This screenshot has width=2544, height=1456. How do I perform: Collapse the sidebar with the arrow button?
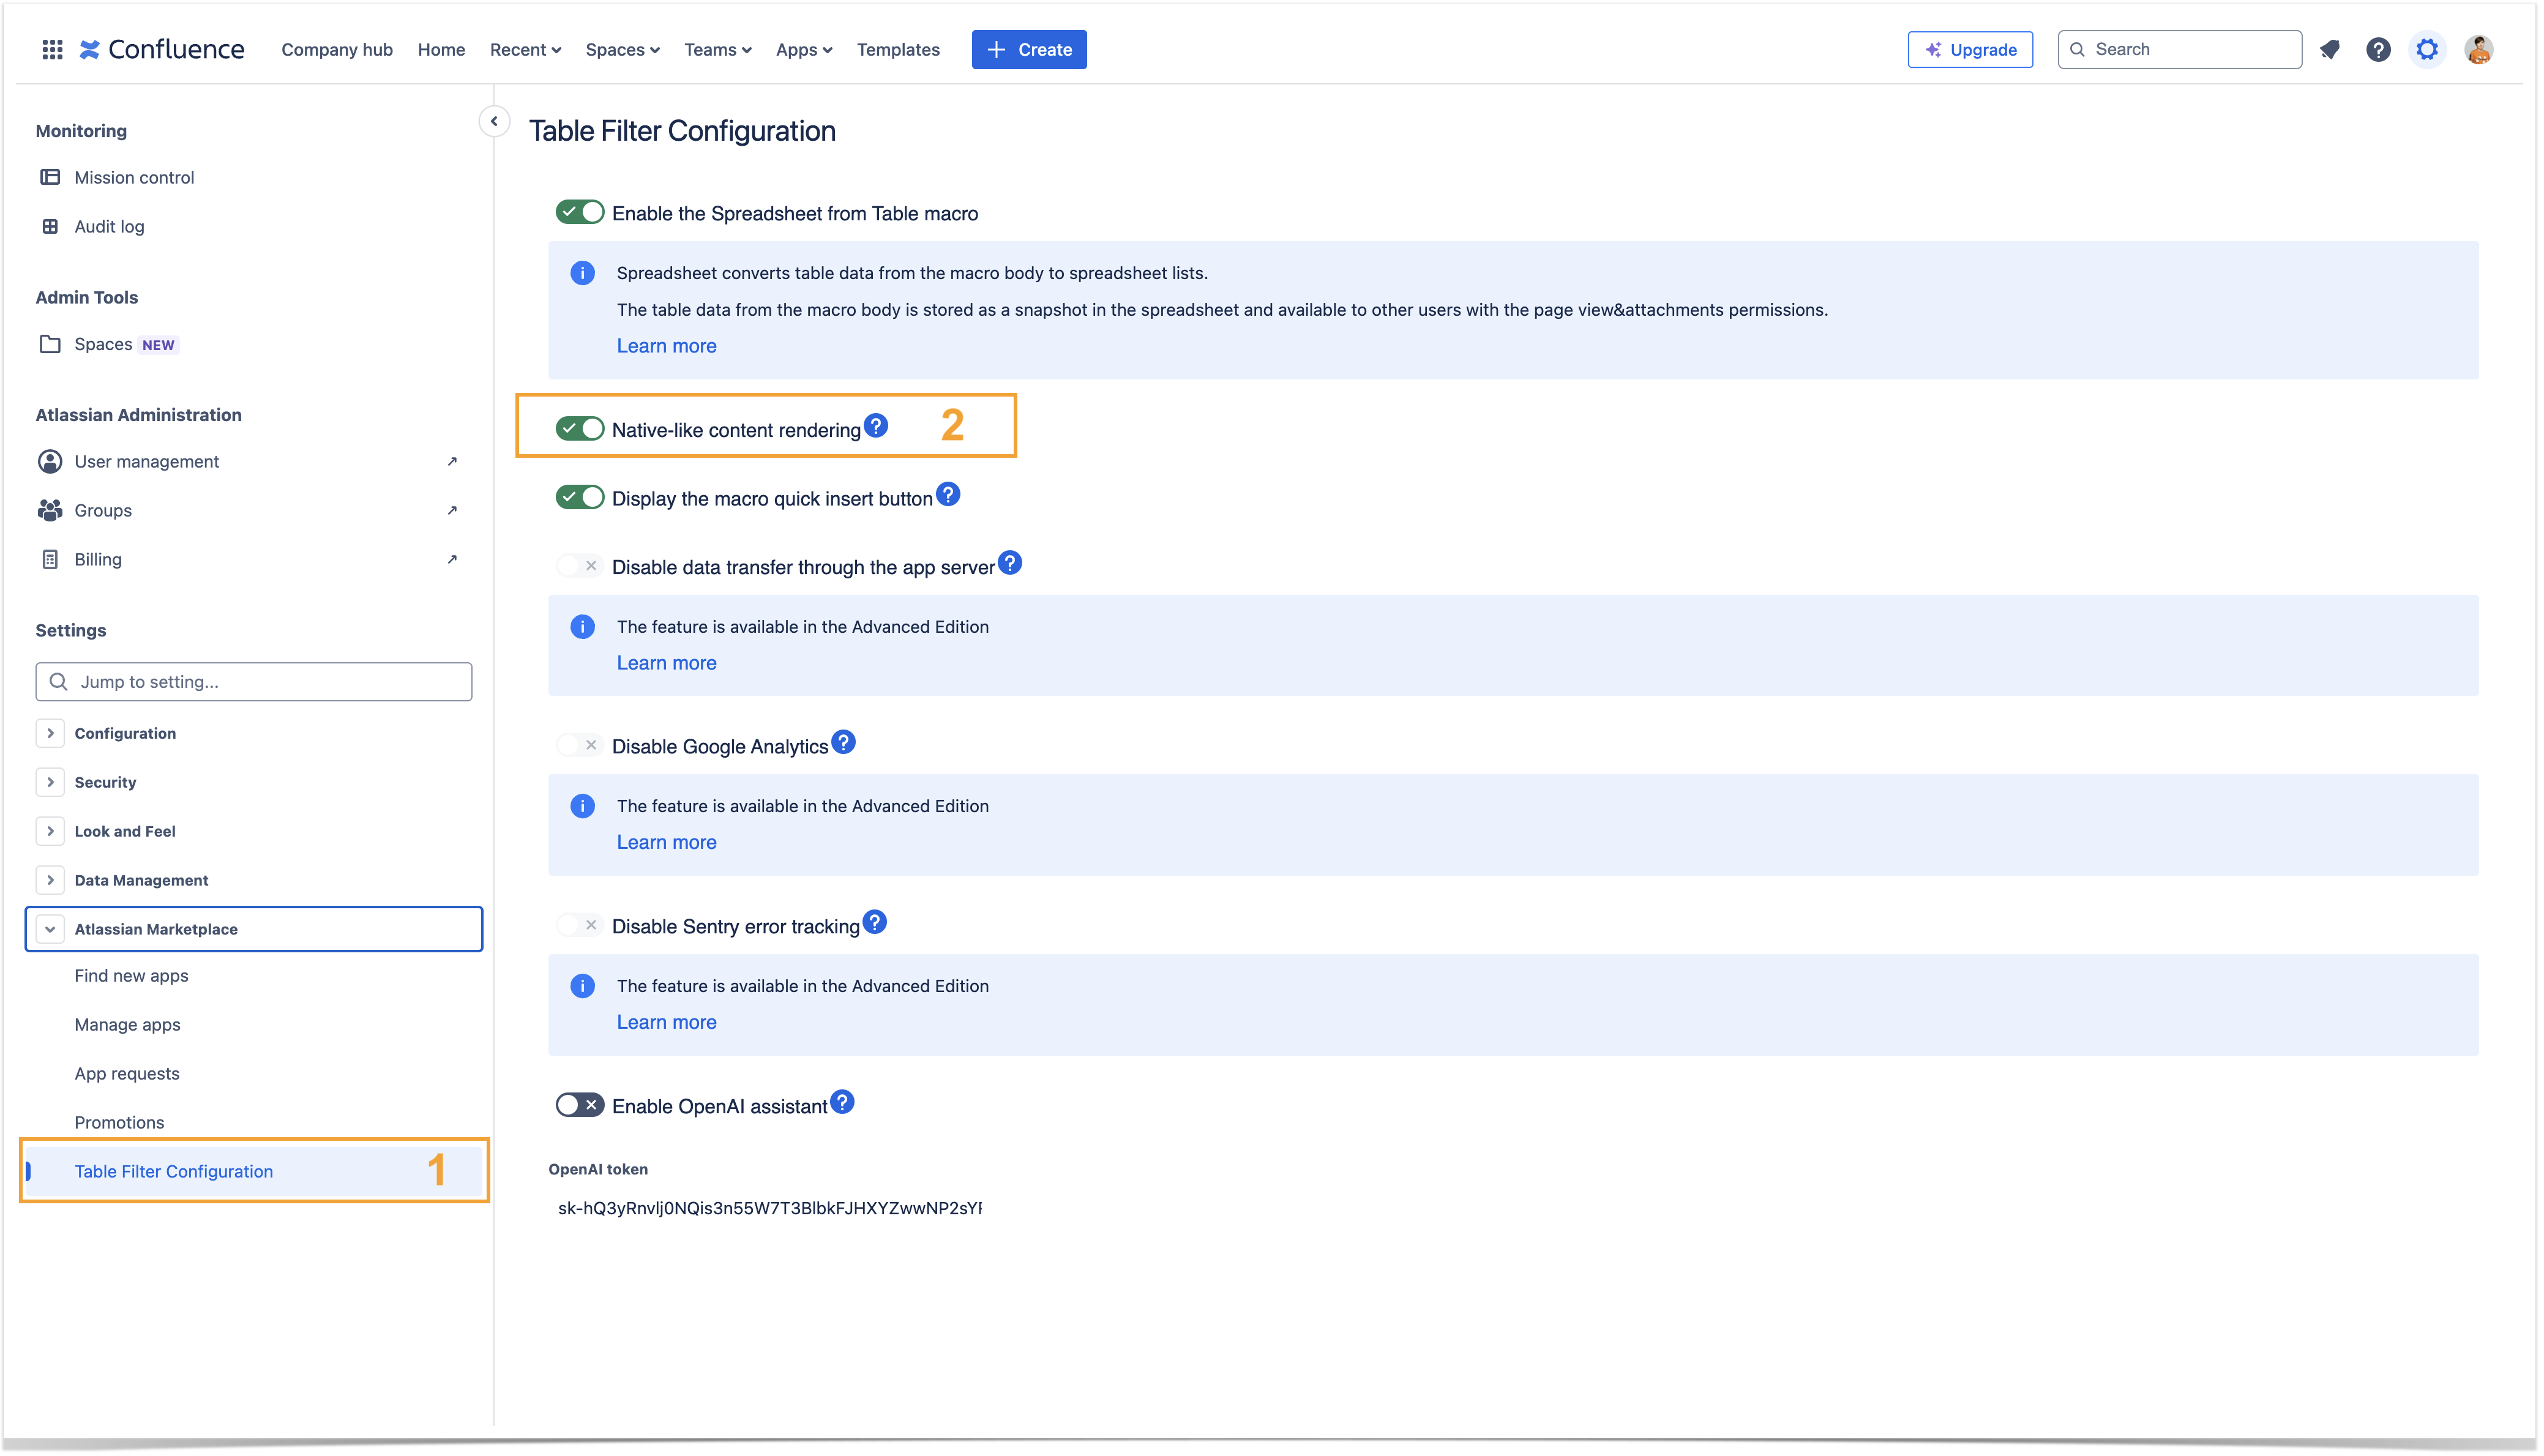494,121
